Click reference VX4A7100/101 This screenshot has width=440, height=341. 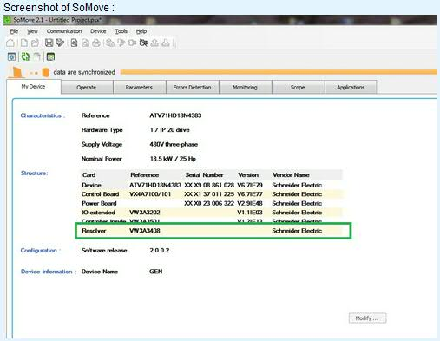tap(150, 194)
